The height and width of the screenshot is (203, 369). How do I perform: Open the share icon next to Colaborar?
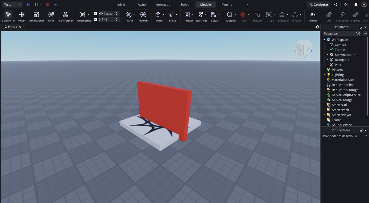tap(335, 5)
